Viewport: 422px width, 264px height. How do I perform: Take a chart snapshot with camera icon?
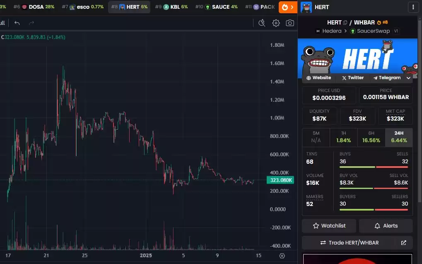(290, 23)
